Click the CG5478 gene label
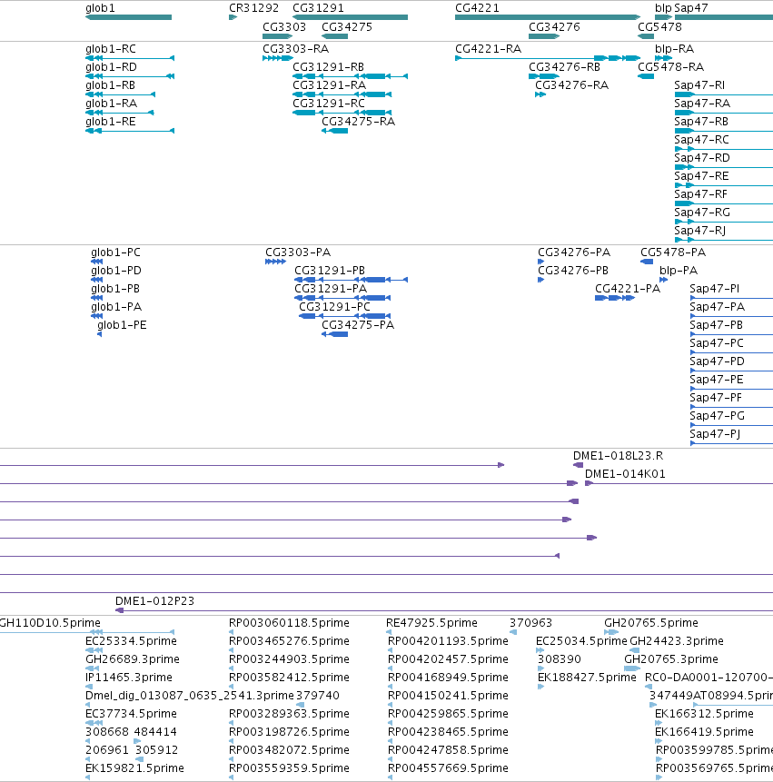Image resolution: width=773 pixels, height=782 pixels. point(659,27)
